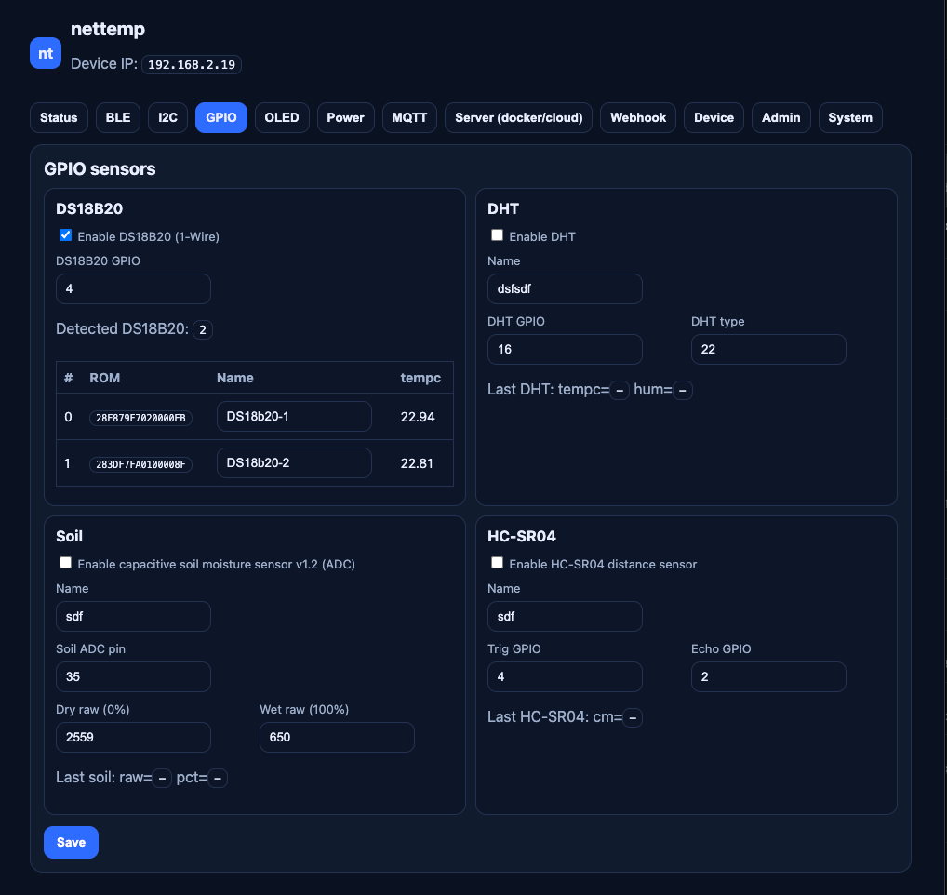Open the Webhook tab

638,118
